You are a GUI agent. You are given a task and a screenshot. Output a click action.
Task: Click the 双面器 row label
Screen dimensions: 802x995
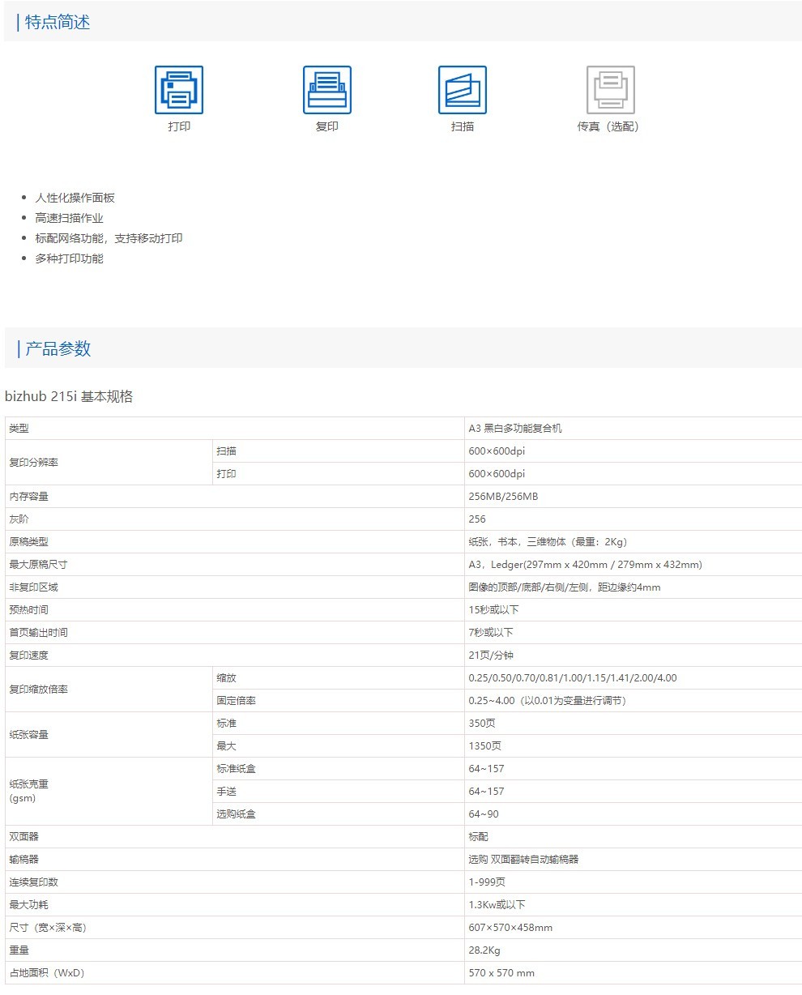click(23, 837)
